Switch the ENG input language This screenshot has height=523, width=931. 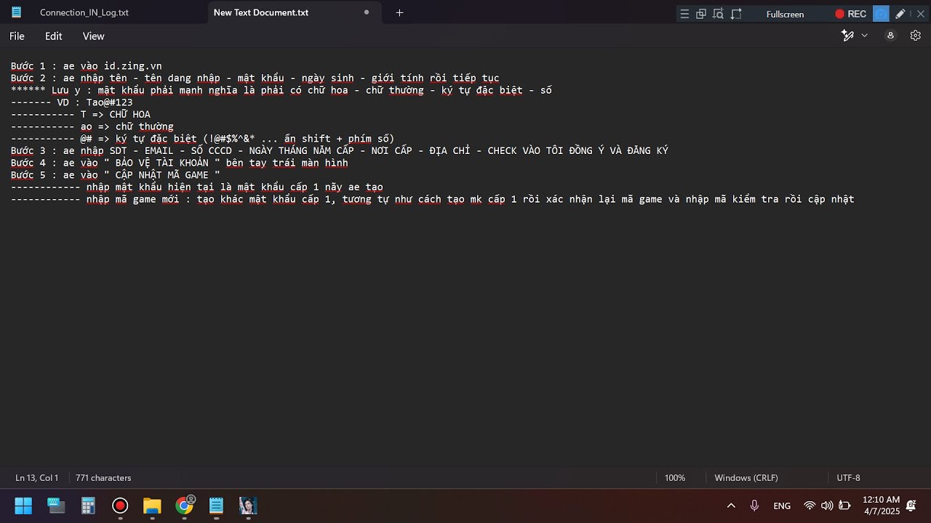click(x=782, y=506)
